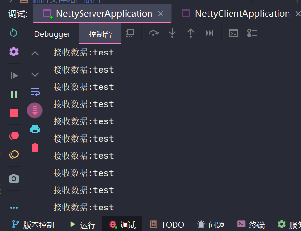Capture thread dump with the camera icon

coord(14,178)
